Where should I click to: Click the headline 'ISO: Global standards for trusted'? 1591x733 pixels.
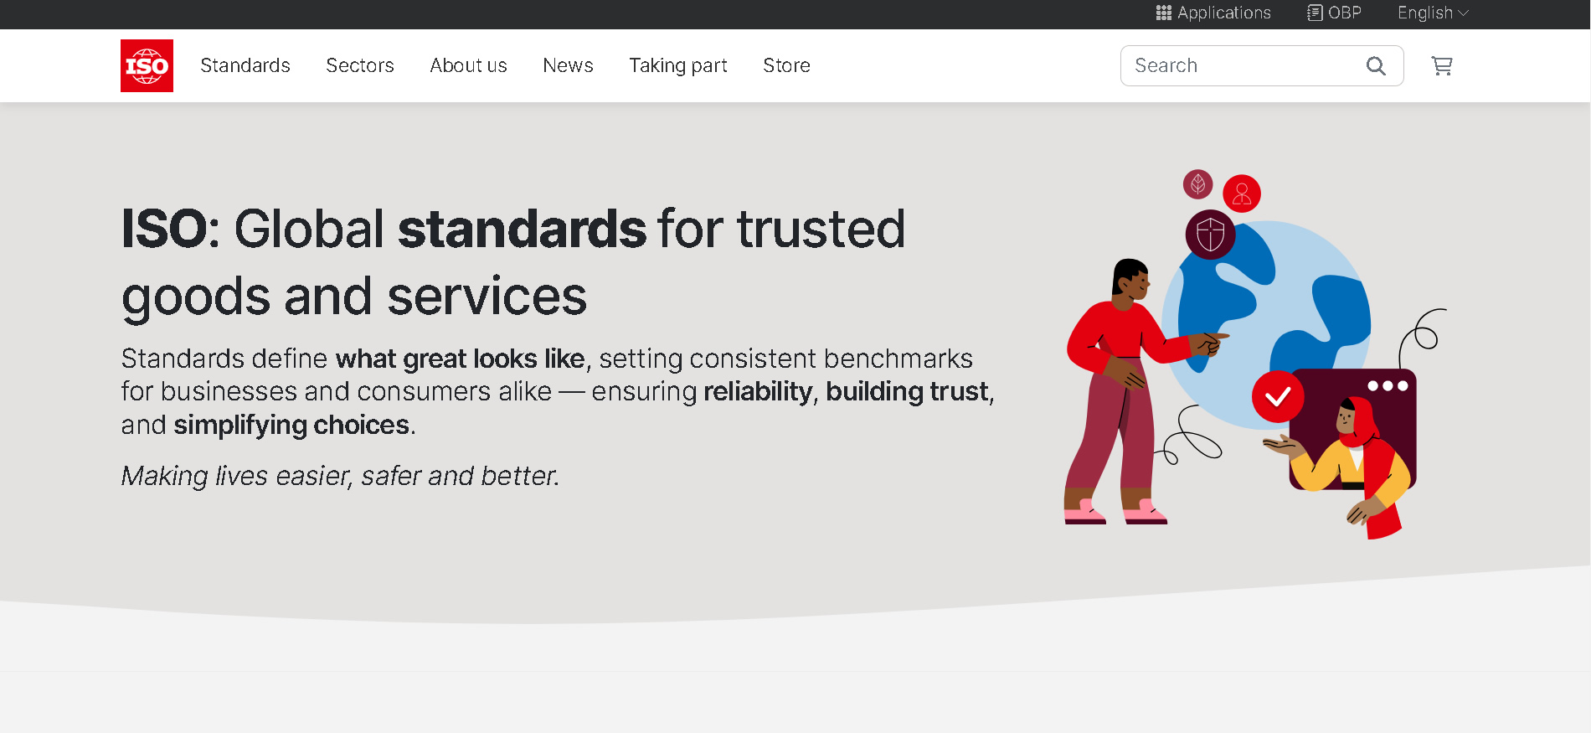pyautogui.click(x=513, y=229)
